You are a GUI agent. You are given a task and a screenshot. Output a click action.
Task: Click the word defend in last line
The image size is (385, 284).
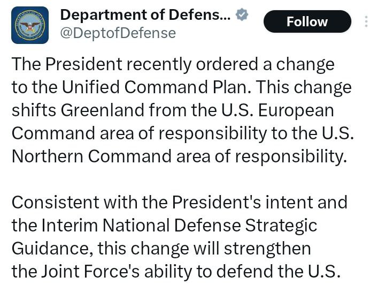click(x=245, y=271)
